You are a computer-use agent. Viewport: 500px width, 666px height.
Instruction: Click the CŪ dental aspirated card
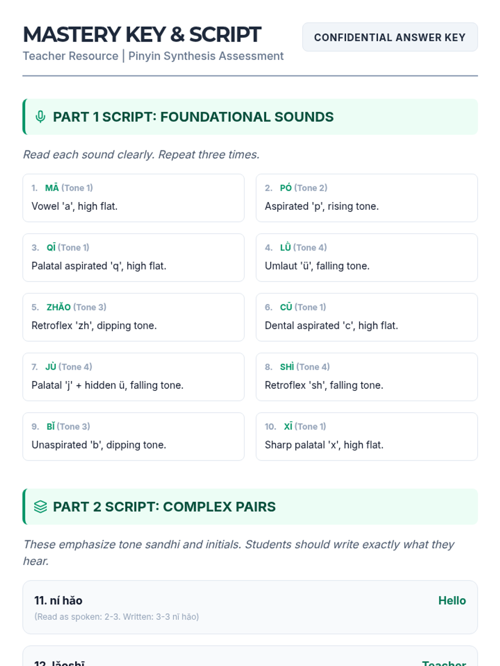366,317
